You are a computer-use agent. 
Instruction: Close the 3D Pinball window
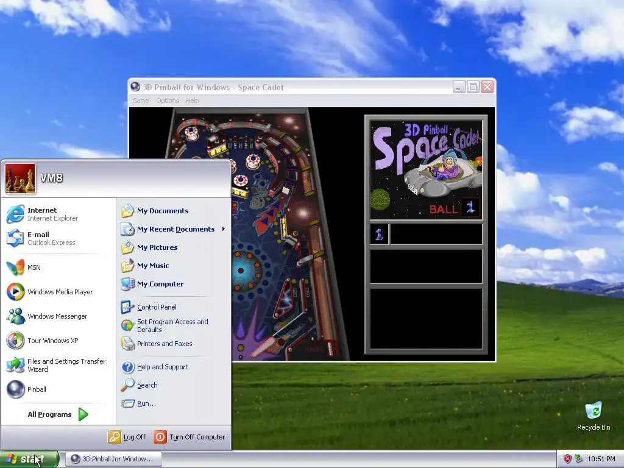(x=487, y=87)
